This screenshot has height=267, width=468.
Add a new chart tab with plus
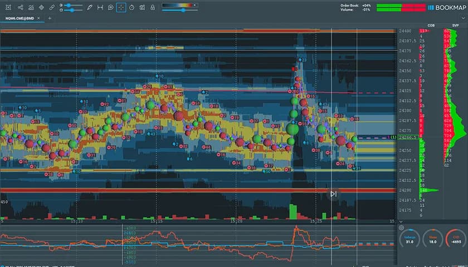coord(50,18)
